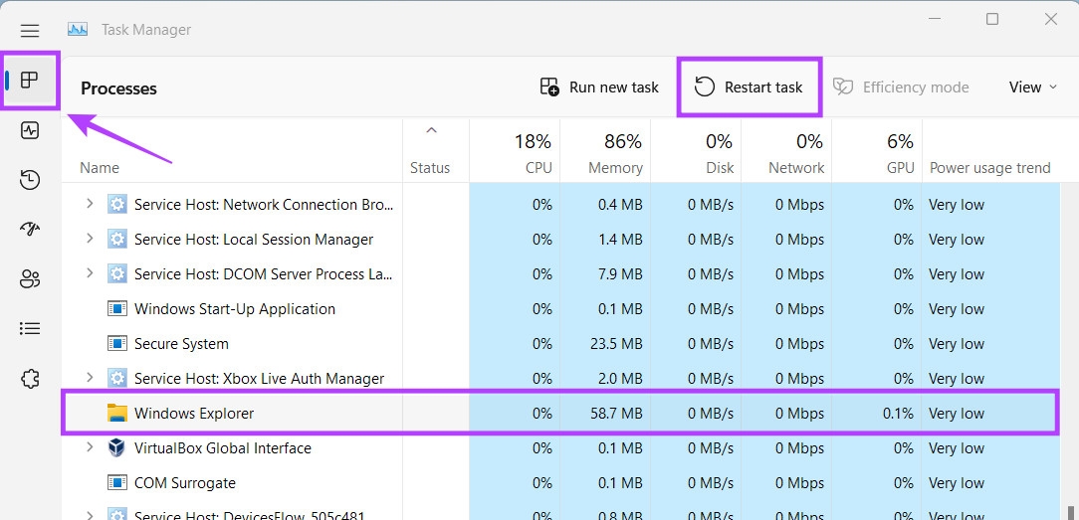Viewport: 1079px width, 520px height.
Task: Click Secure System process icon
Action: click(117, 343)
